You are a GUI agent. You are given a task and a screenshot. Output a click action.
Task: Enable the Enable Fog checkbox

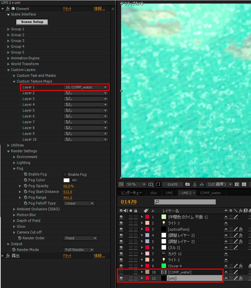pos(65,174)
